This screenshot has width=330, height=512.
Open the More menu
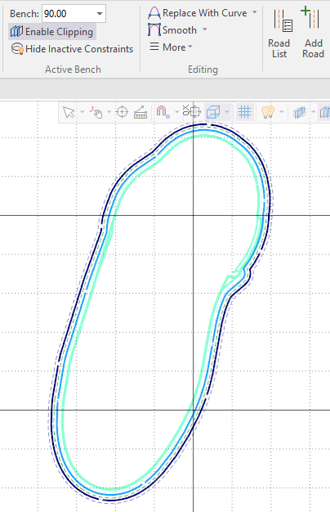point(171,47)
